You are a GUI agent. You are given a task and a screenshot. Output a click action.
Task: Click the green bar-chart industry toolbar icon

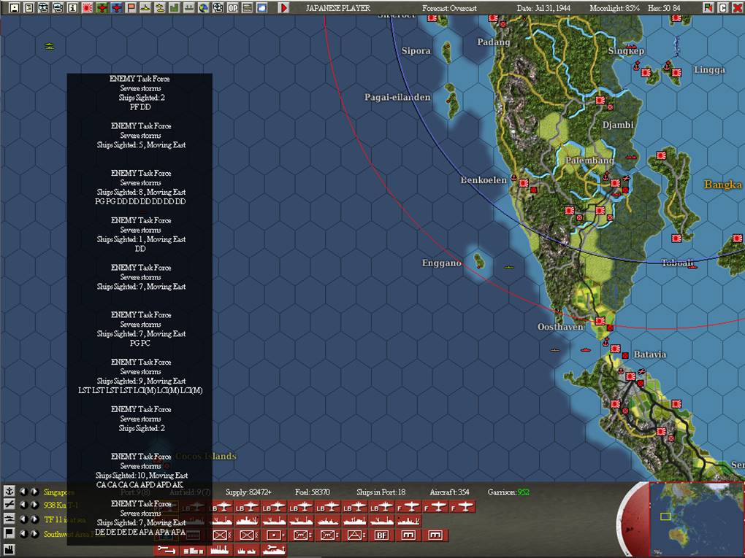[175, 7]
